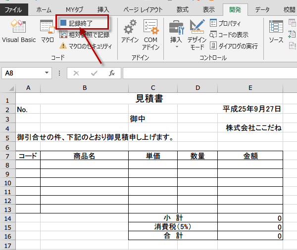Click the bottom small XML icon right of ソース
Viewport: 297px width, 250px height.
[x=292, y=45]
